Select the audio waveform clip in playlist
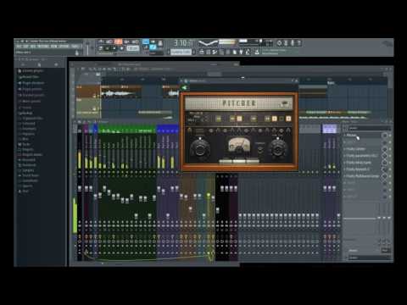This screenshot has width=407, height=305. click(121, 92)
